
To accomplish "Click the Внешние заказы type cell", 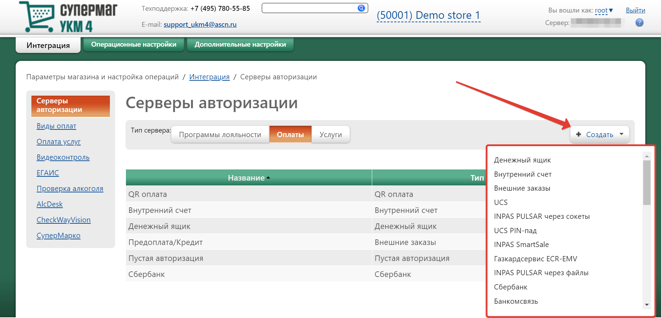I will coord(405,243).
